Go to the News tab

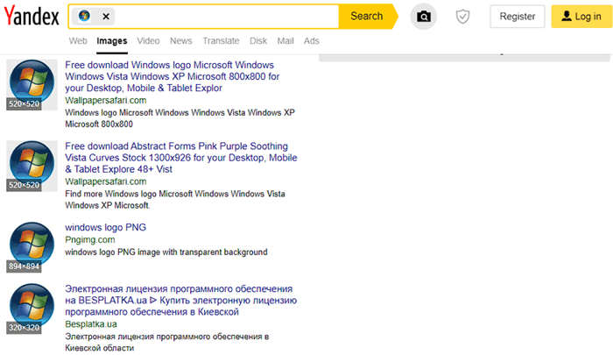[181, 40]
